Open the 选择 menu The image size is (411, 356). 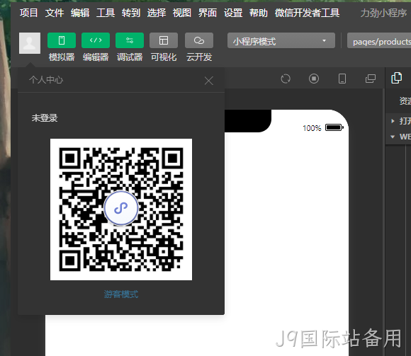pyautogui.click(x=157, y=13)
